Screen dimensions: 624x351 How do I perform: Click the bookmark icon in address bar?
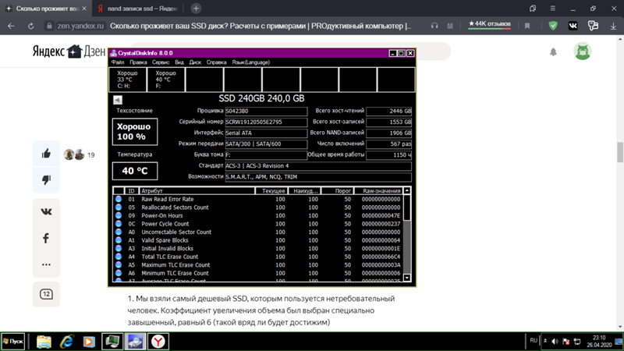click(x=527, y=26)
